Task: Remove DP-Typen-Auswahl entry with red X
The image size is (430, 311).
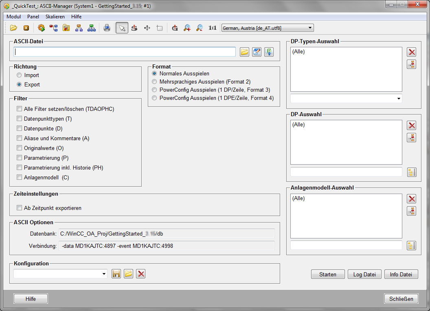Action: [x=412, y=52]
